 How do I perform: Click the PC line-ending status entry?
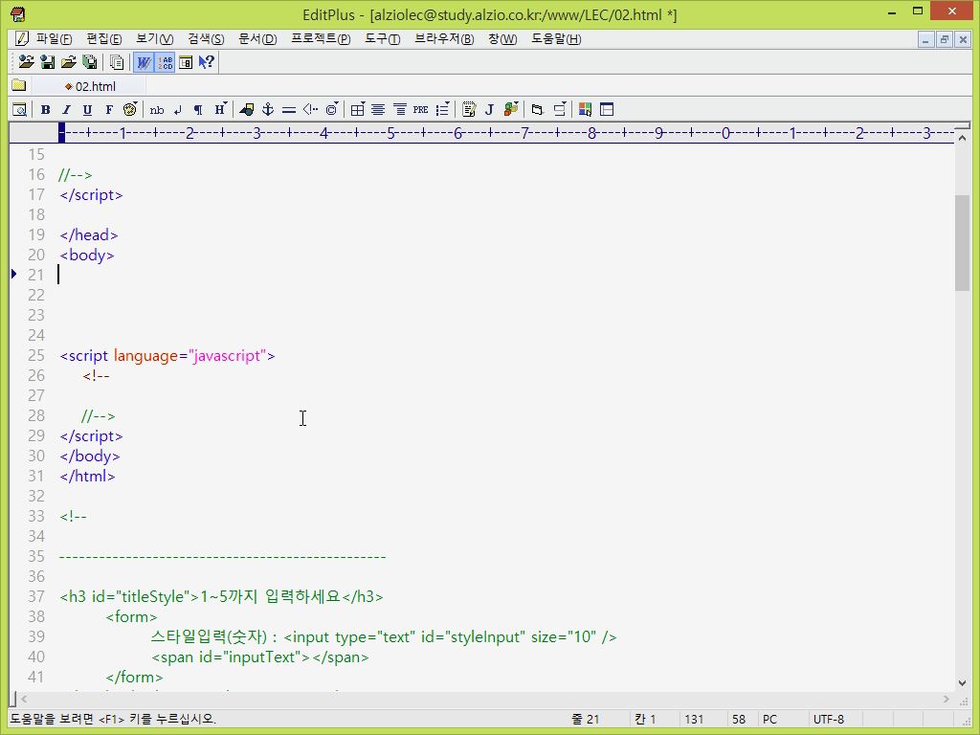(x=769, y=720)
